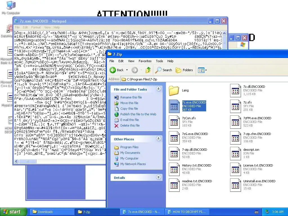Image resolution: width=288 pixels, height=216 pixels.
Task: Go up one folder level icon
Action: (148, 70)
